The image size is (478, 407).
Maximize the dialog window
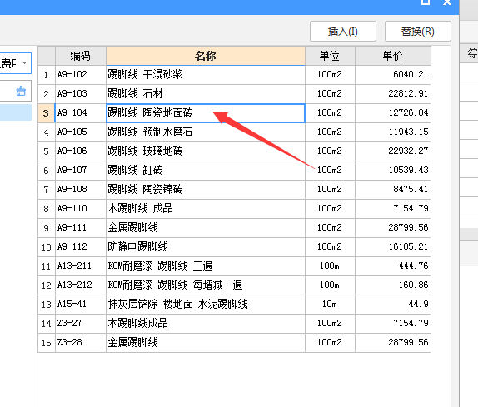[426, 2]
